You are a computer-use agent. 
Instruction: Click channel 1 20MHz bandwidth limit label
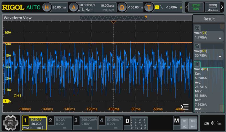coord(27,128)
